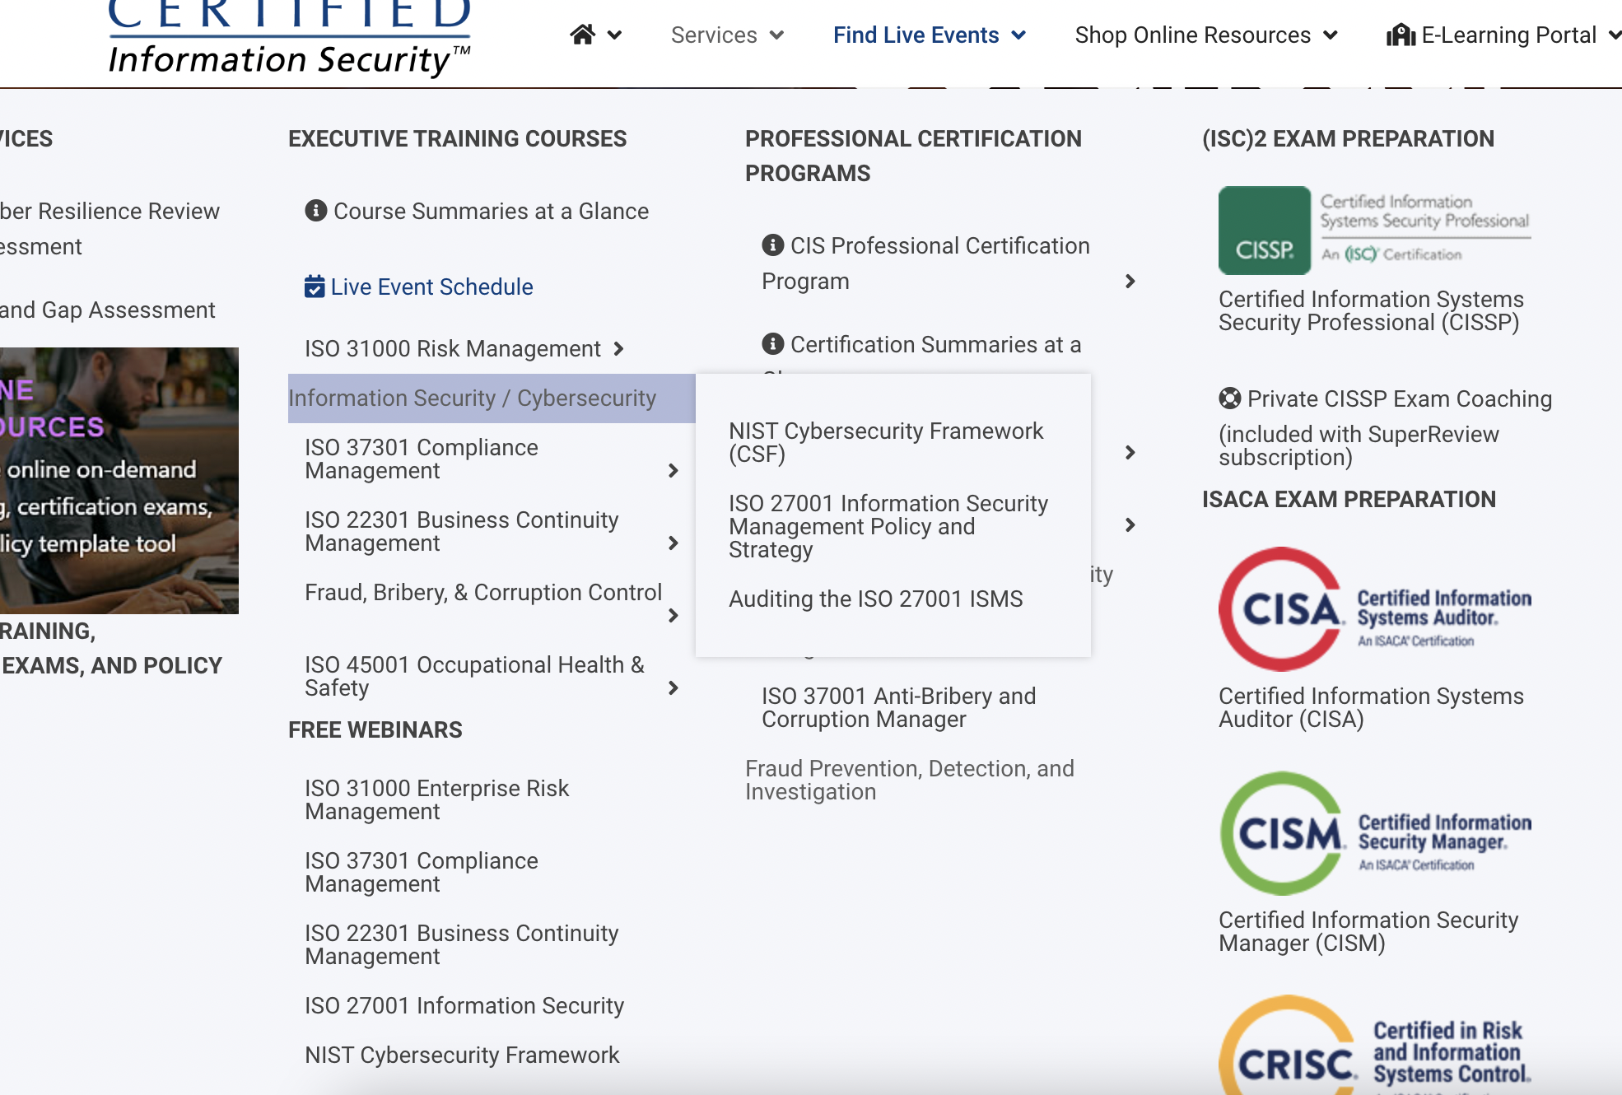Click the CISA red circle logo
The image size is (1622, 1095).
(x=1281, y=609)
